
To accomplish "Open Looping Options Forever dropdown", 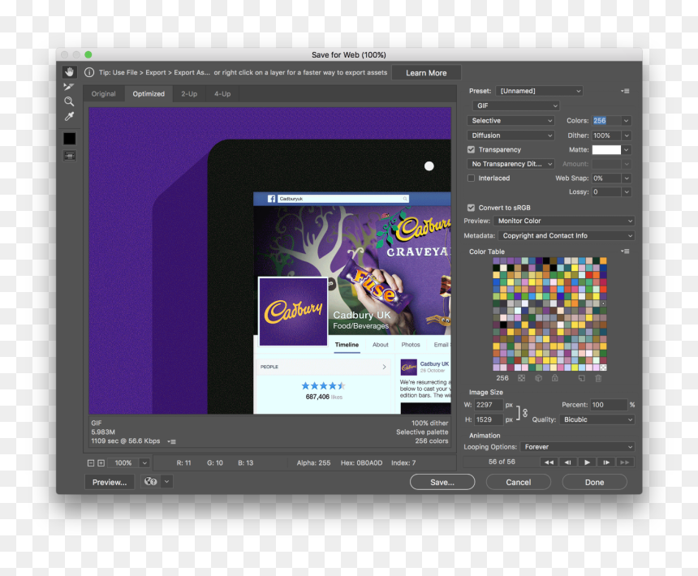I will 577,447.
